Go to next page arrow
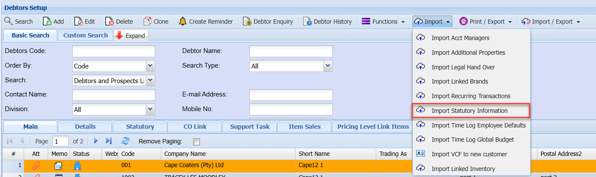The image size is (596, 177). tap(96, 141)
